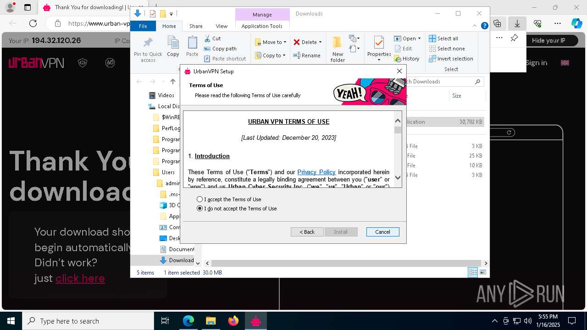Click Hide your IP button

548,40
